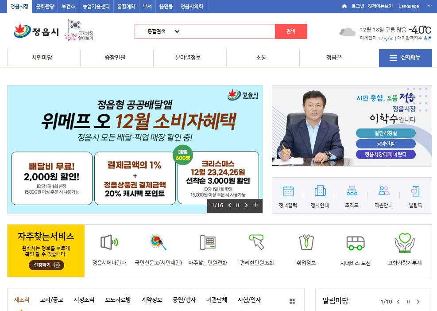Select the 고시/공고 news tab

pyautogui.click(x=51, y=300)
